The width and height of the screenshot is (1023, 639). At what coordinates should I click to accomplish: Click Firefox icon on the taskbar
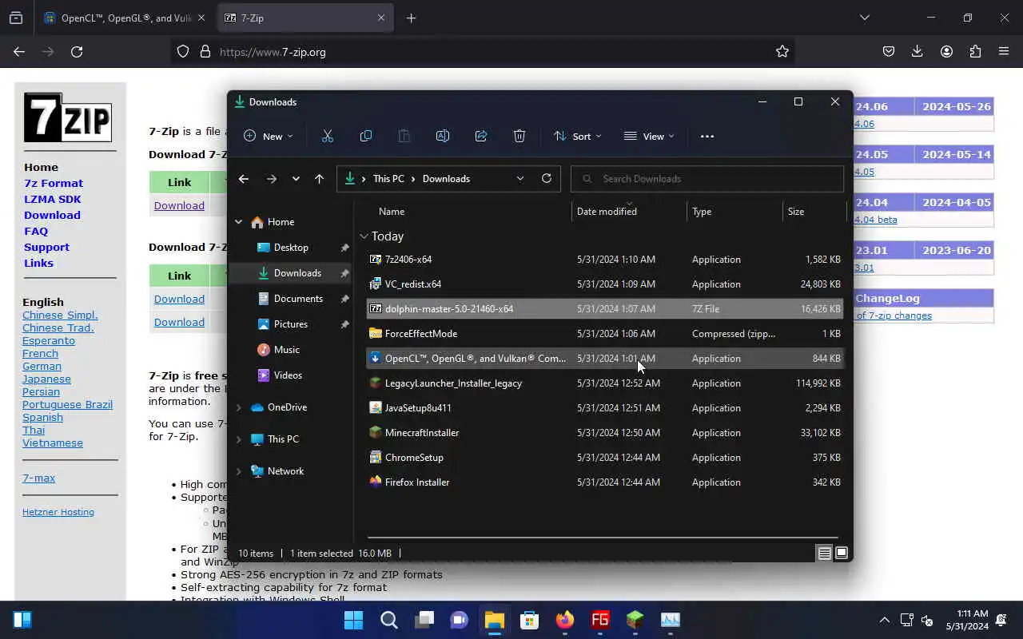pyautogui.click(x=565, y=620)
